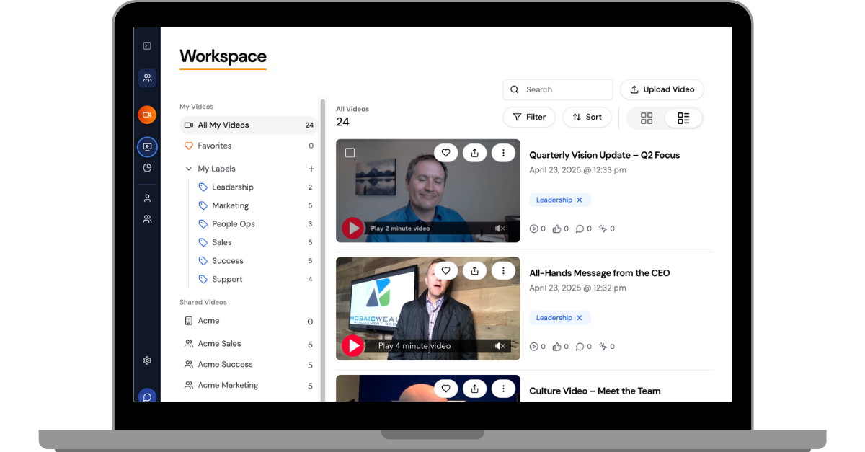Open the Sort options

(x=587, y=117)
